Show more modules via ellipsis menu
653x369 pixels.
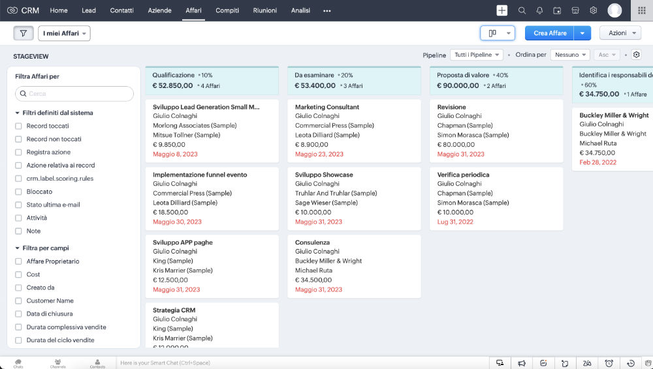click(x=327, y=11)
